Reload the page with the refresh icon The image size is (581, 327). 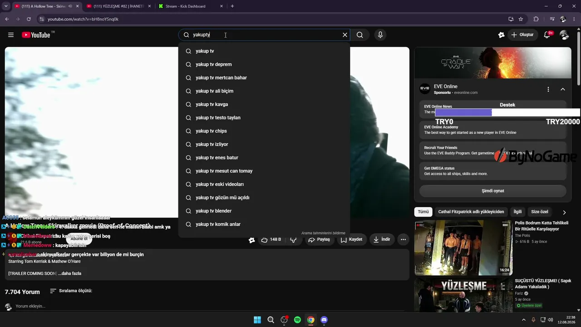[29, 19]
